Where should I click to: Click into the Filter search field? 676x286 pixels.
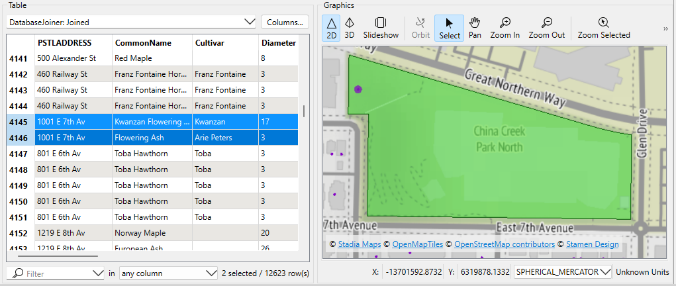[x=58, y=273]
